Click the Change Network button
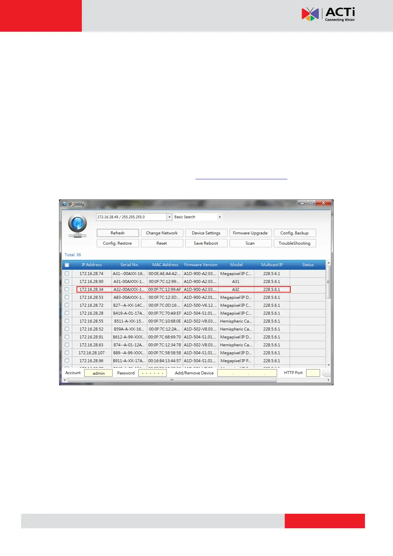 162,233
